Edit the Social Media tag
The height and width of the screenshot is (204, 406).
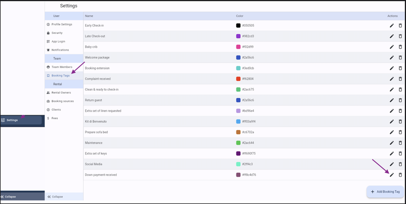[392, 164]
